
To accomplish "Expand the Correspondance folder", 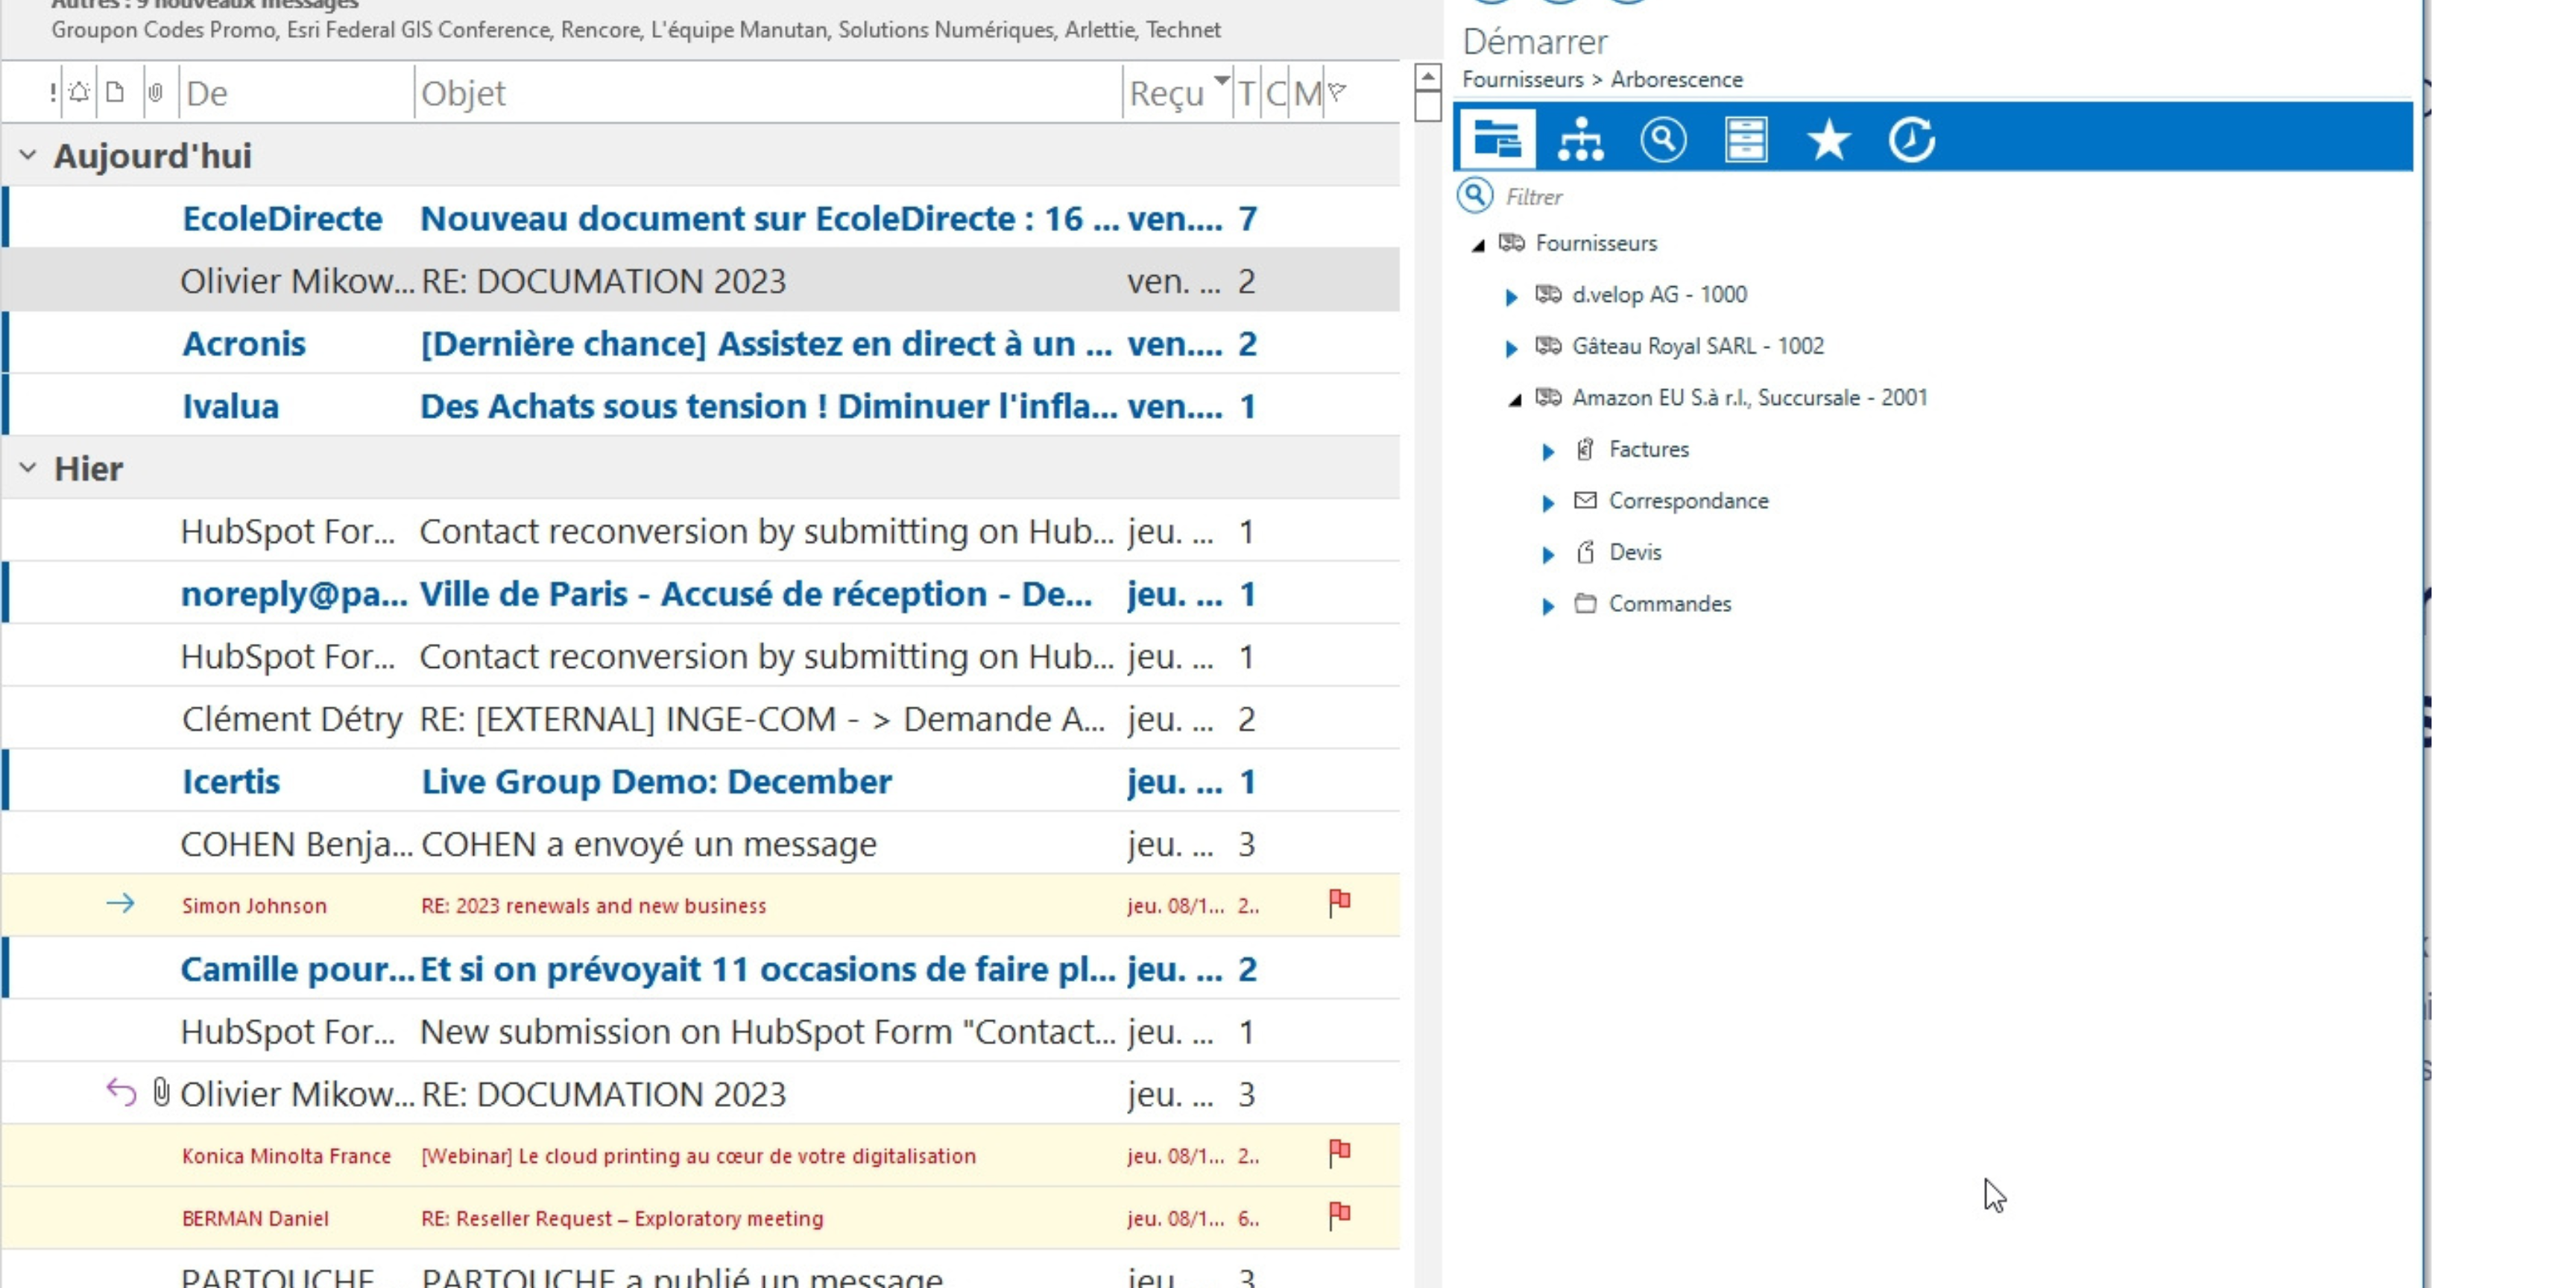I will 1548,503.
